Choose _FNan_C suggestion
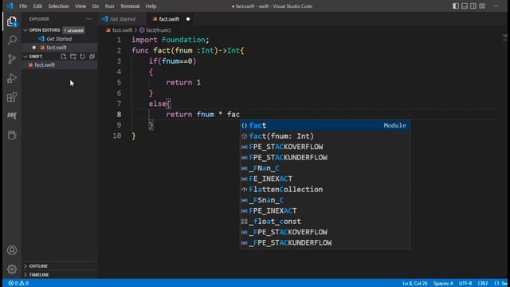Viewport: 510px width, 287px height. [325, 168]
